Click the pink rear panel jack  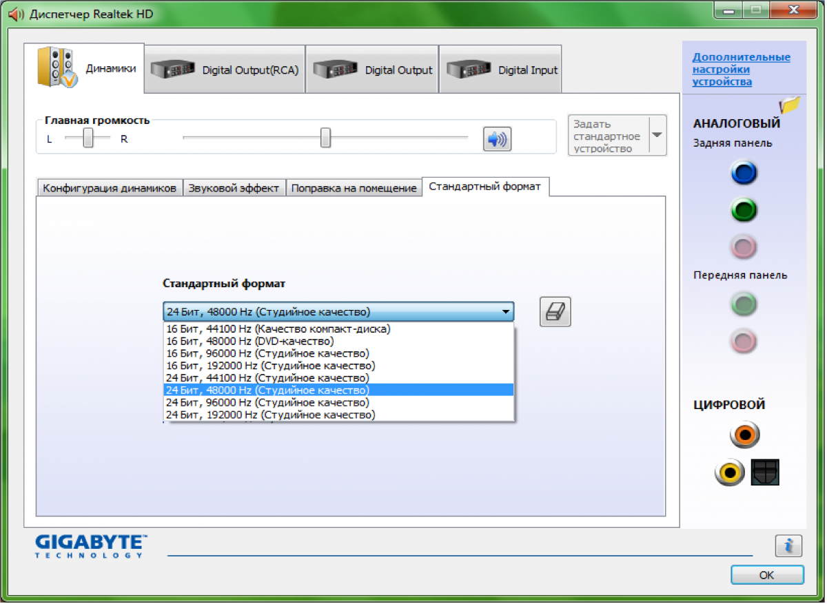click(x=744, y=247)
